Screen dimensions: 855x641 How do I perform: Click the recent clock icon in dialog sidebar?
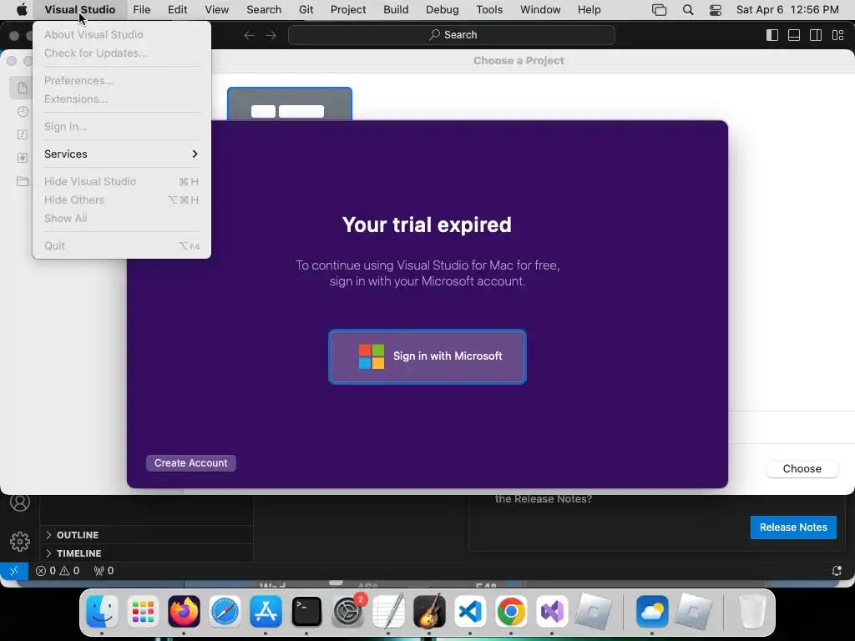pos(23,111)
